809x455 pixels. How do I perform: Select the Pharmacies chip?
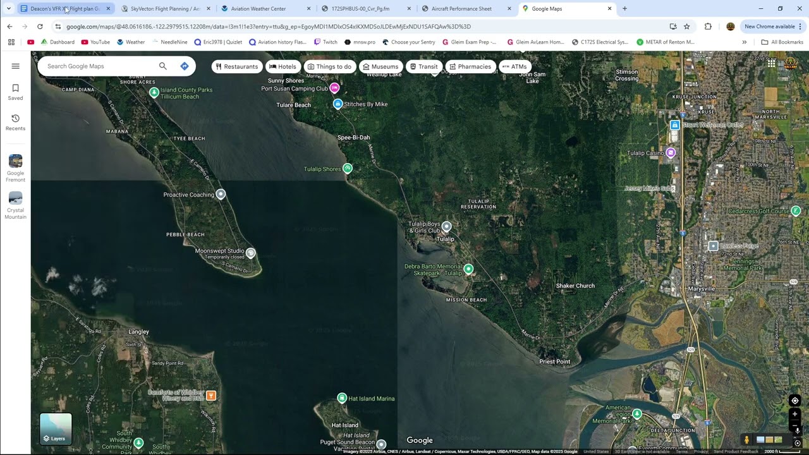[x=470, y=66]
